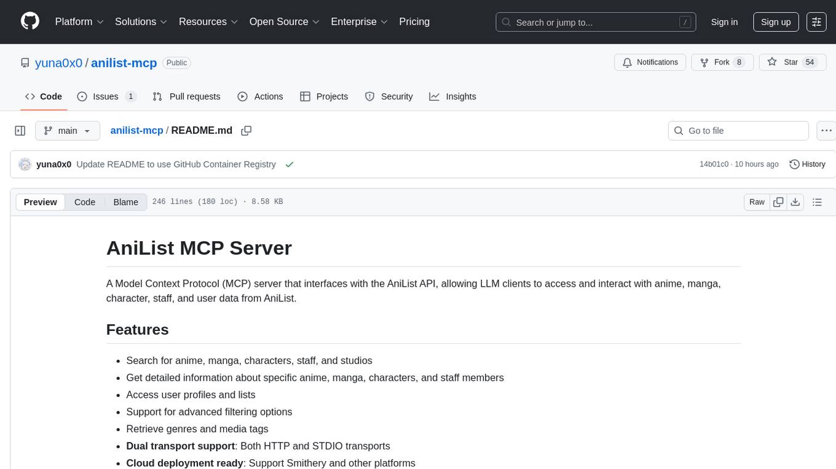Open the Actions tab
The height and width of the screenshot is (469, 836).
tap(260, 96)
